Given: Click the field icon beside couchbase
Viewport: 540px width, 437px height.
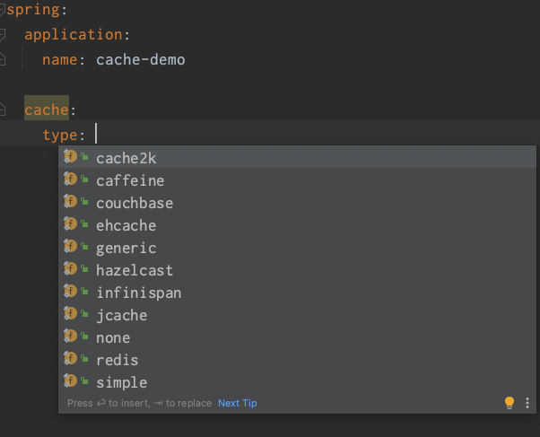Looking at the screenshot, I should click(70, 202).
